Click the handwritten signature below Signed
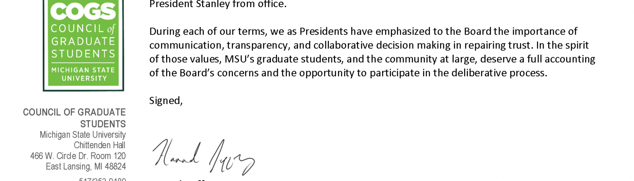Image resolution: width=634 pixels, height=181 pixels. [x=203, y=157]
